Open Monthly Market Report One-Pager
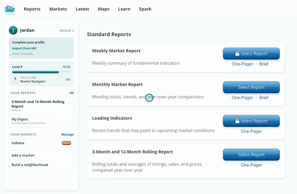 pos(242,97)
